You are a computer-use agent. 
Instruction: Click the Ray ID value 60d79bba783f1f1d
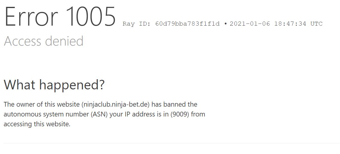187,24
